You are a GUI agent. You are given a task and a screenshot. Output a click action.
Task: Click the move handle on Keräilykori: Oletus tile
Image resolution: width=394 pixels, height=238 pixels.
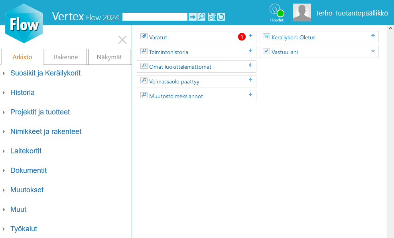(x=373, y=36)
